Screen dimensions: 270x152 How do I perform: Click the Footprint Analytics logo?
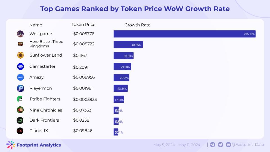point(33,145)
